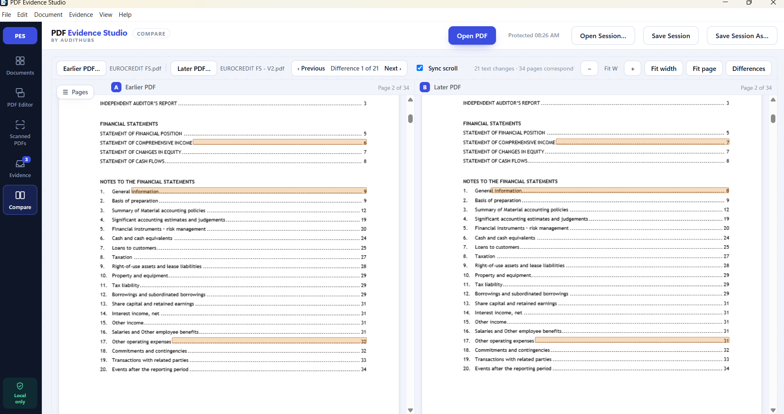Click 'Difference 1 of 21' counter
This screenshot has height=414, width=784.
point(354,68)
